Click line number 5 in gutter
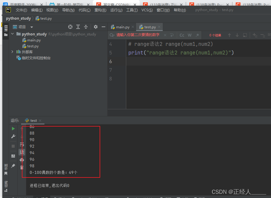 pyautogui.click(x=111, y=53)
